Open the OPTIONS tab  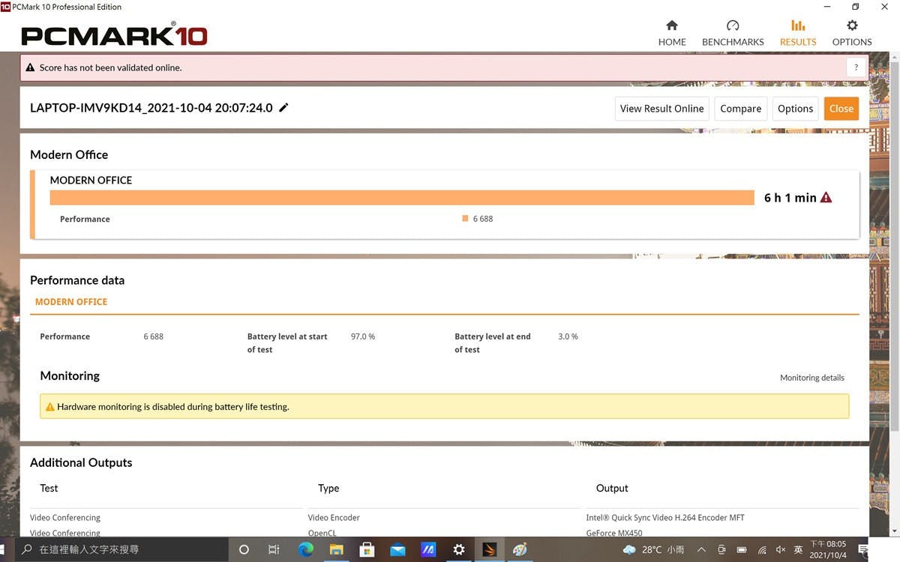tap(852, 33)
